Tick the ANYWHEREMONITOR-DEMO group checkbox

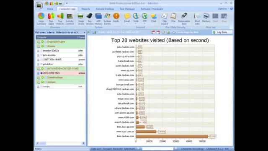[x=46, y=68]
